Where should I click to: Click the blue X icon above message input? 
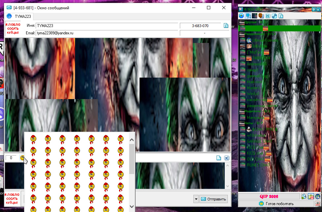pyautogui.click(x=226, y=158)
